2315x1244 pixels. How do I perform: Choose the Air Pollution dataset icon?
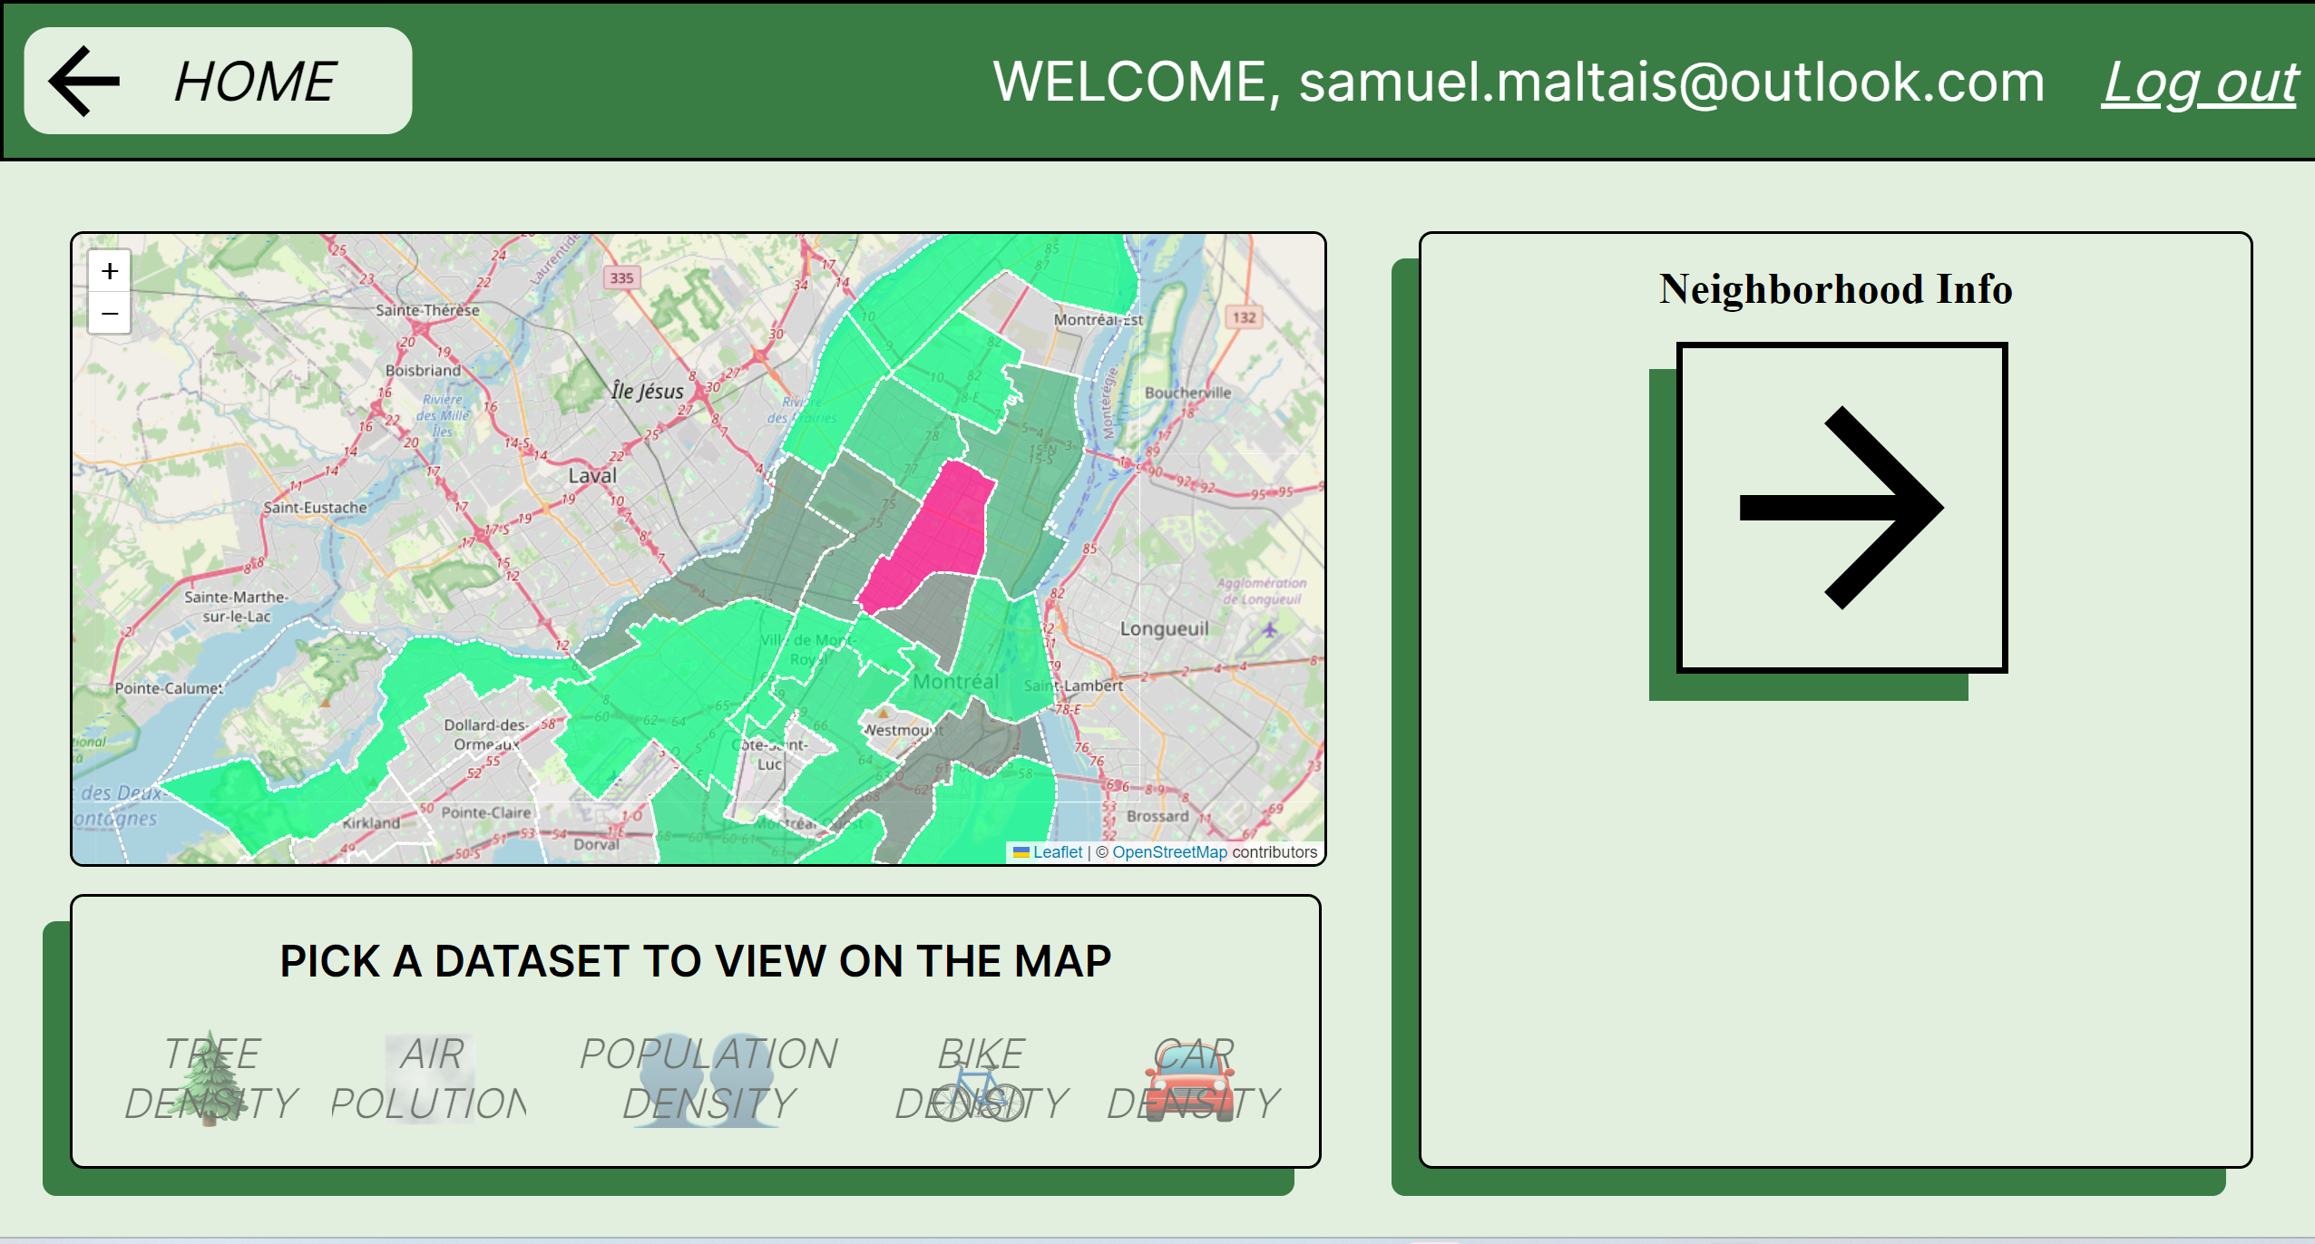click(429, 1079)
